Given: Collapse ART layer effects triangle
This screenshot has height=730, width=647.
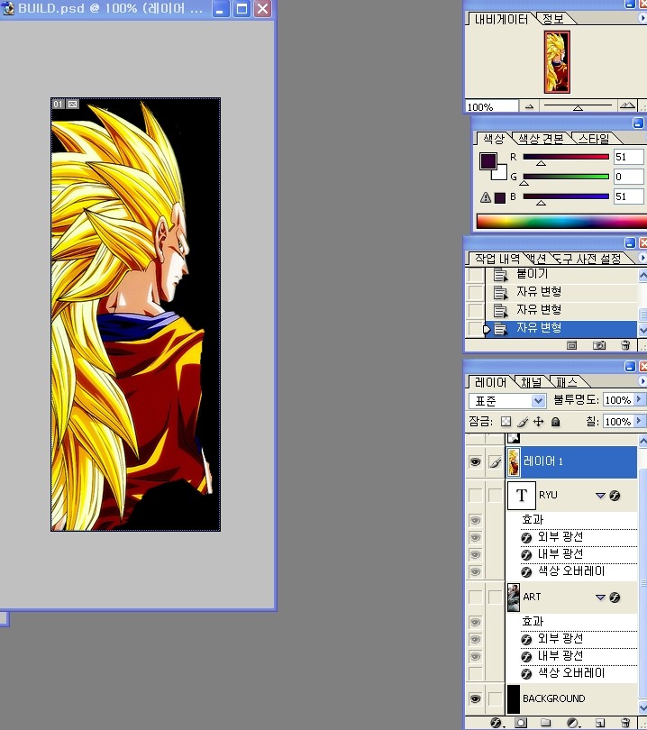Looking at the screenshot, I should (600, 598).
